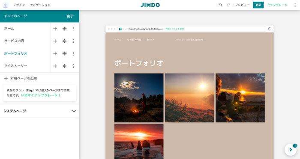Open the top-right three-dot menu

(x=295, y=5)
